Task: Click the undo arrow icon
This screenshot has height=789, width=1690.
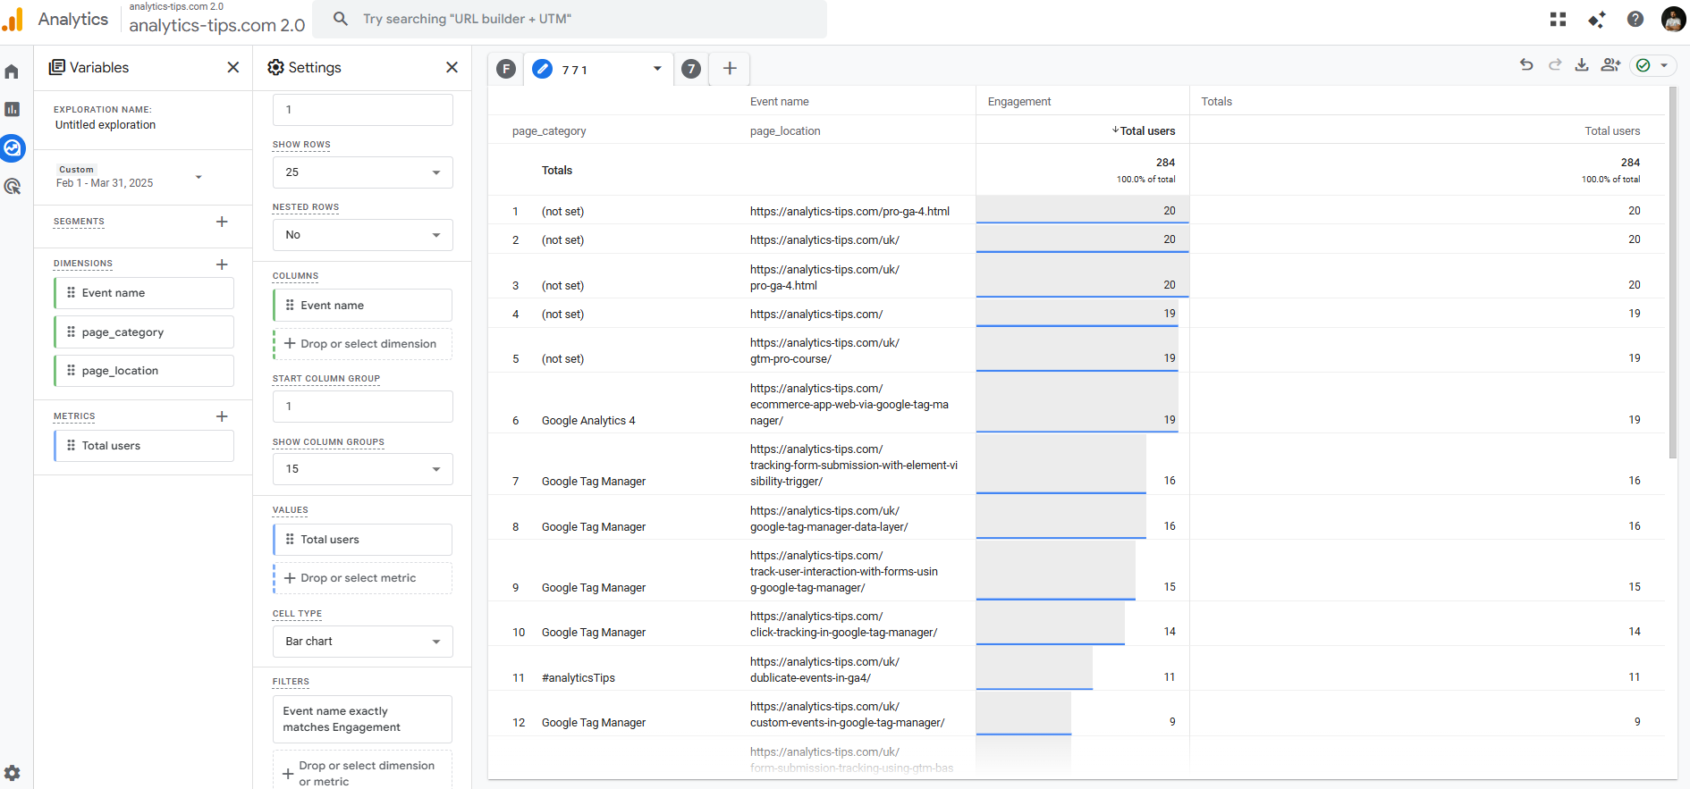Action: point(1526,64)
